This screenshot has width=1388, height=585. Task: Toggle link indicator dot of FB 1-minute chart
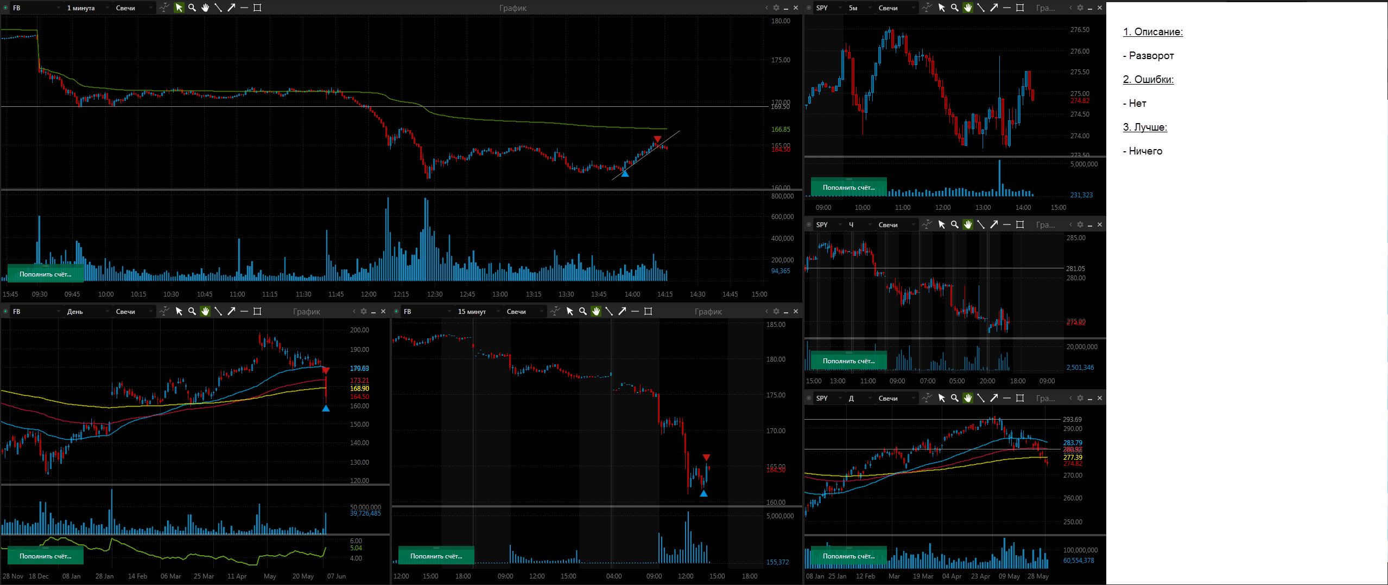click(x=5, y=8)
